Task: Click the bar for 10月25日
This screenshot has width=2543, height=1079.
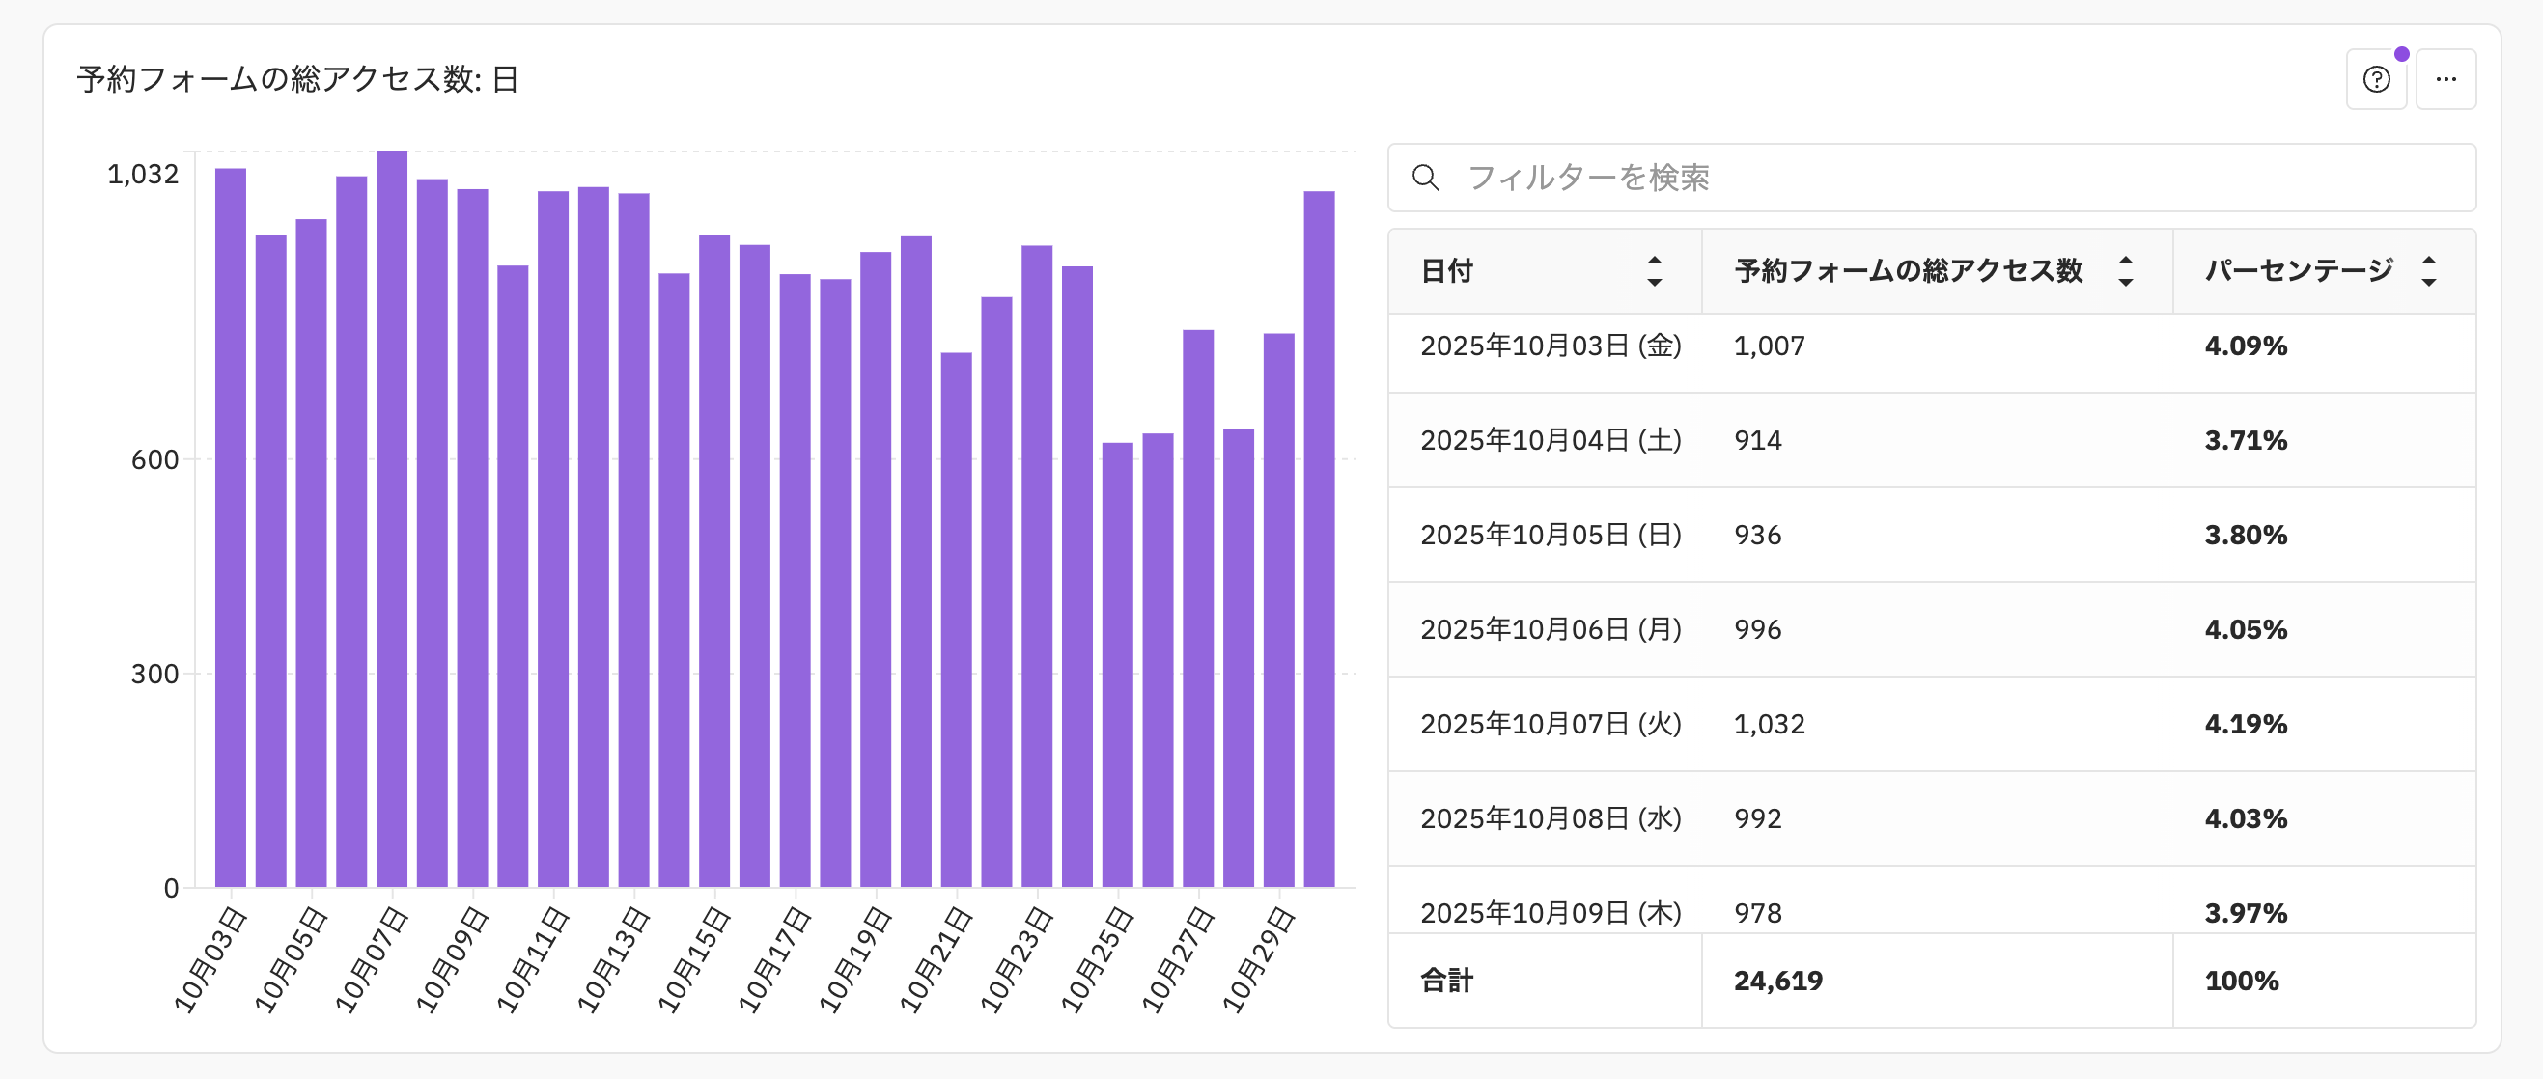Action: (x=1117, y=665)
